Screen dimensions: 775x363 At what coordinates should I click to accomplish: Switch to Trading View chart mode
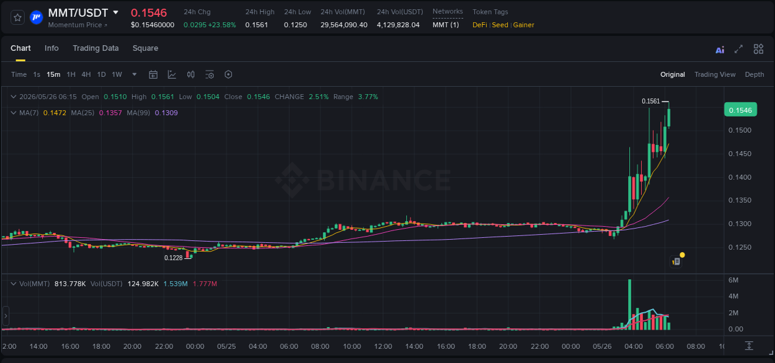(x=715, y=74)
